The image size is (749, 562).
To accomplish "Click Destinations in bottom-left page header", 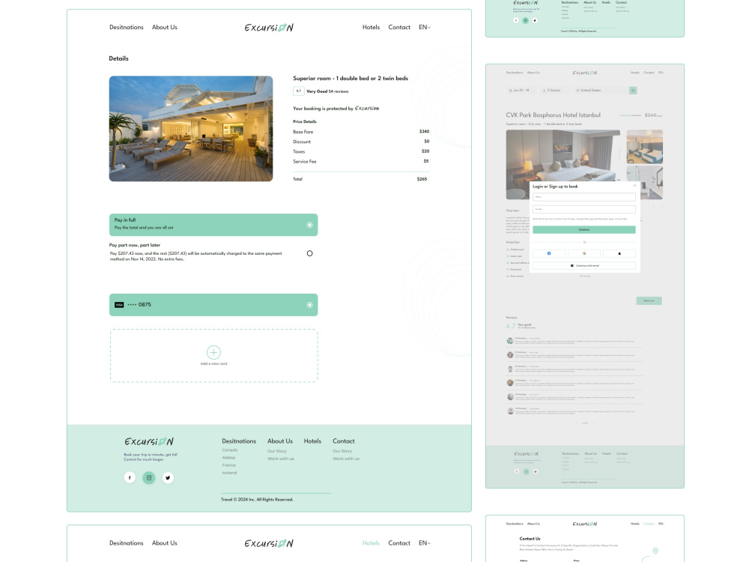I will [x=126, y=543].
